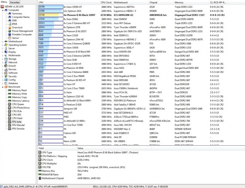Expand the Storage tree node
The height and width of the screenshot is (188, 245).
pyautogui.click(x=2, y=59)
